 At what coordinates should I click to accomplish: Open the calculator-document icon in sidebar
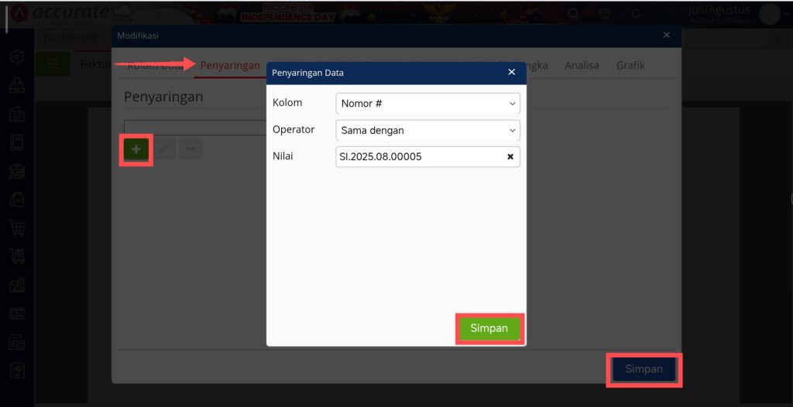tap(17, 342)
